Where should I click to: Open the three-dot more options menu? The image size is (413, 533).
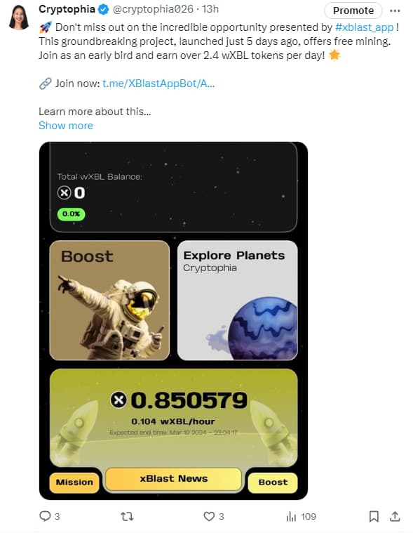(395, 11)
